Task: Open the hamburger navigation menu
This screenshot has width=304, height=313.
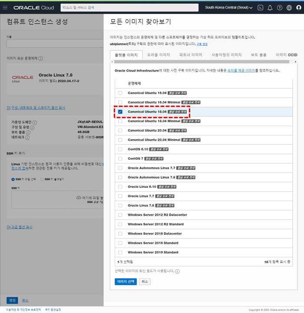Action: (5, 7)
